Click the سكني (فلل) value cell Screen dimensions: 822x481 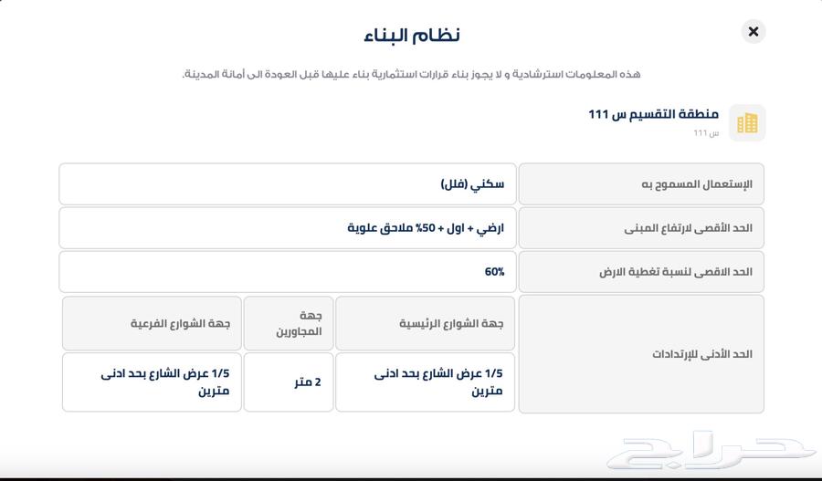tap(288, 184)
